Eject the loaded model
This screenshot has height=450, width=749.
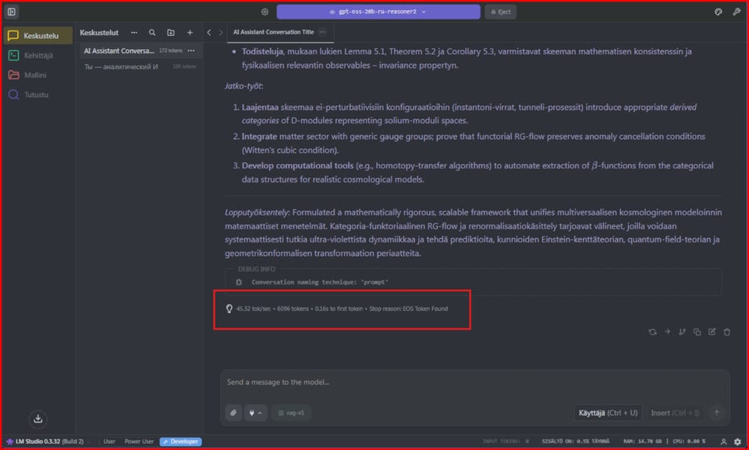[501, 12]
